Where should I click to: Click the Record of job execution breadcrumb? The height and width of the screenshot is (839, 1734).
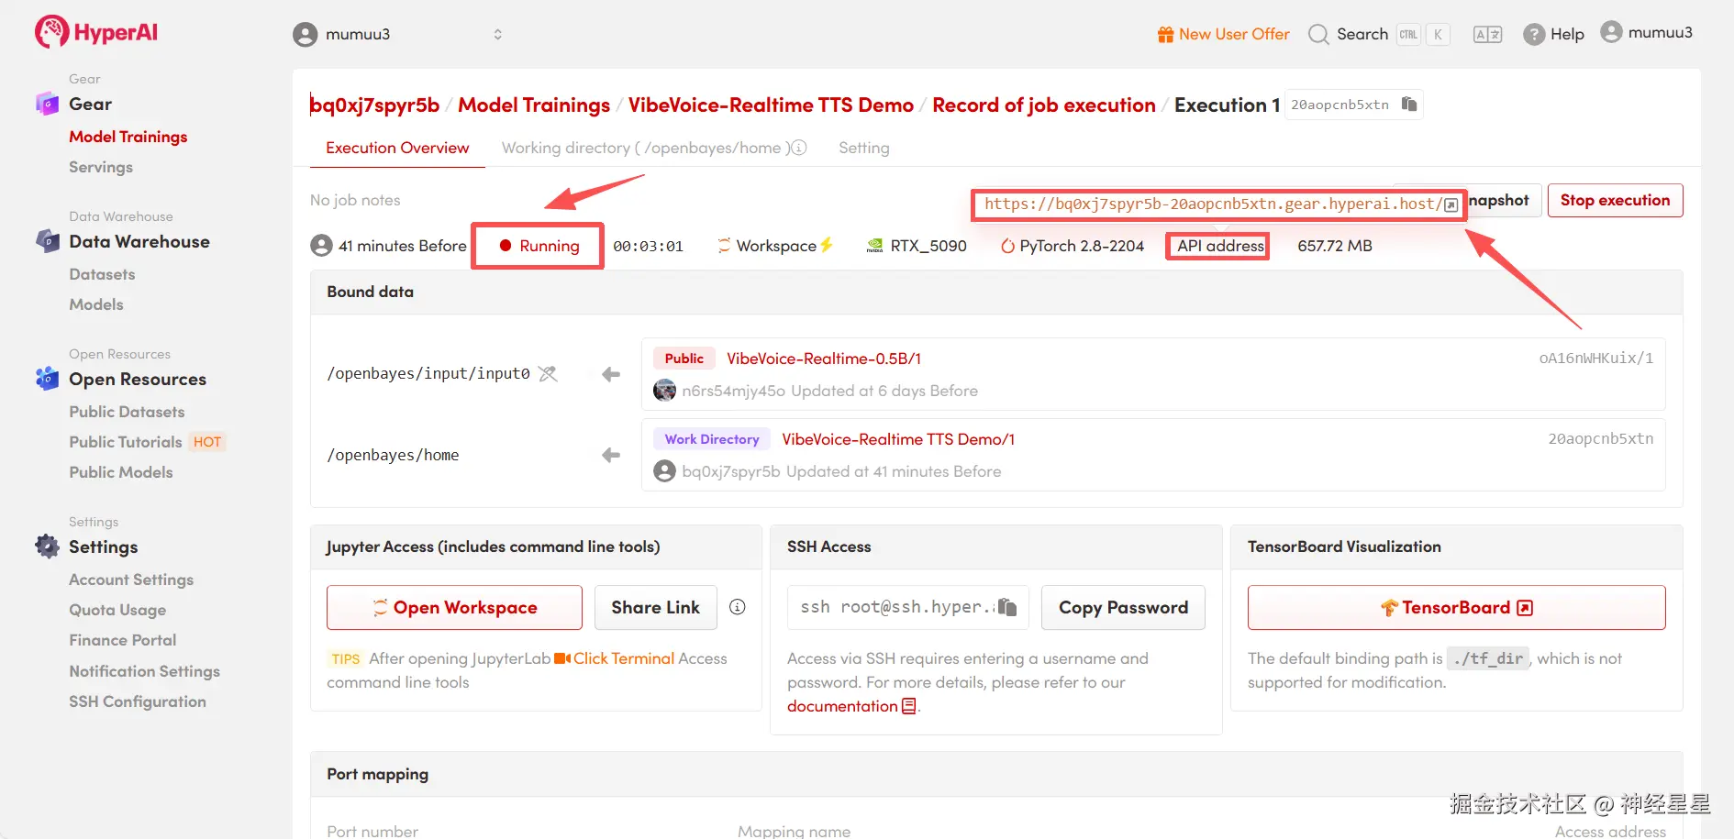1044,105
